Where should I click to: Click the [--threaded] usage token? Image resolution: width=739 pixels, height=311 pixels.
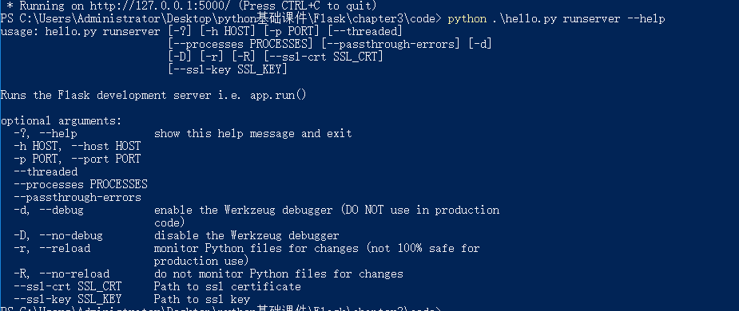(x=365, y=32)
